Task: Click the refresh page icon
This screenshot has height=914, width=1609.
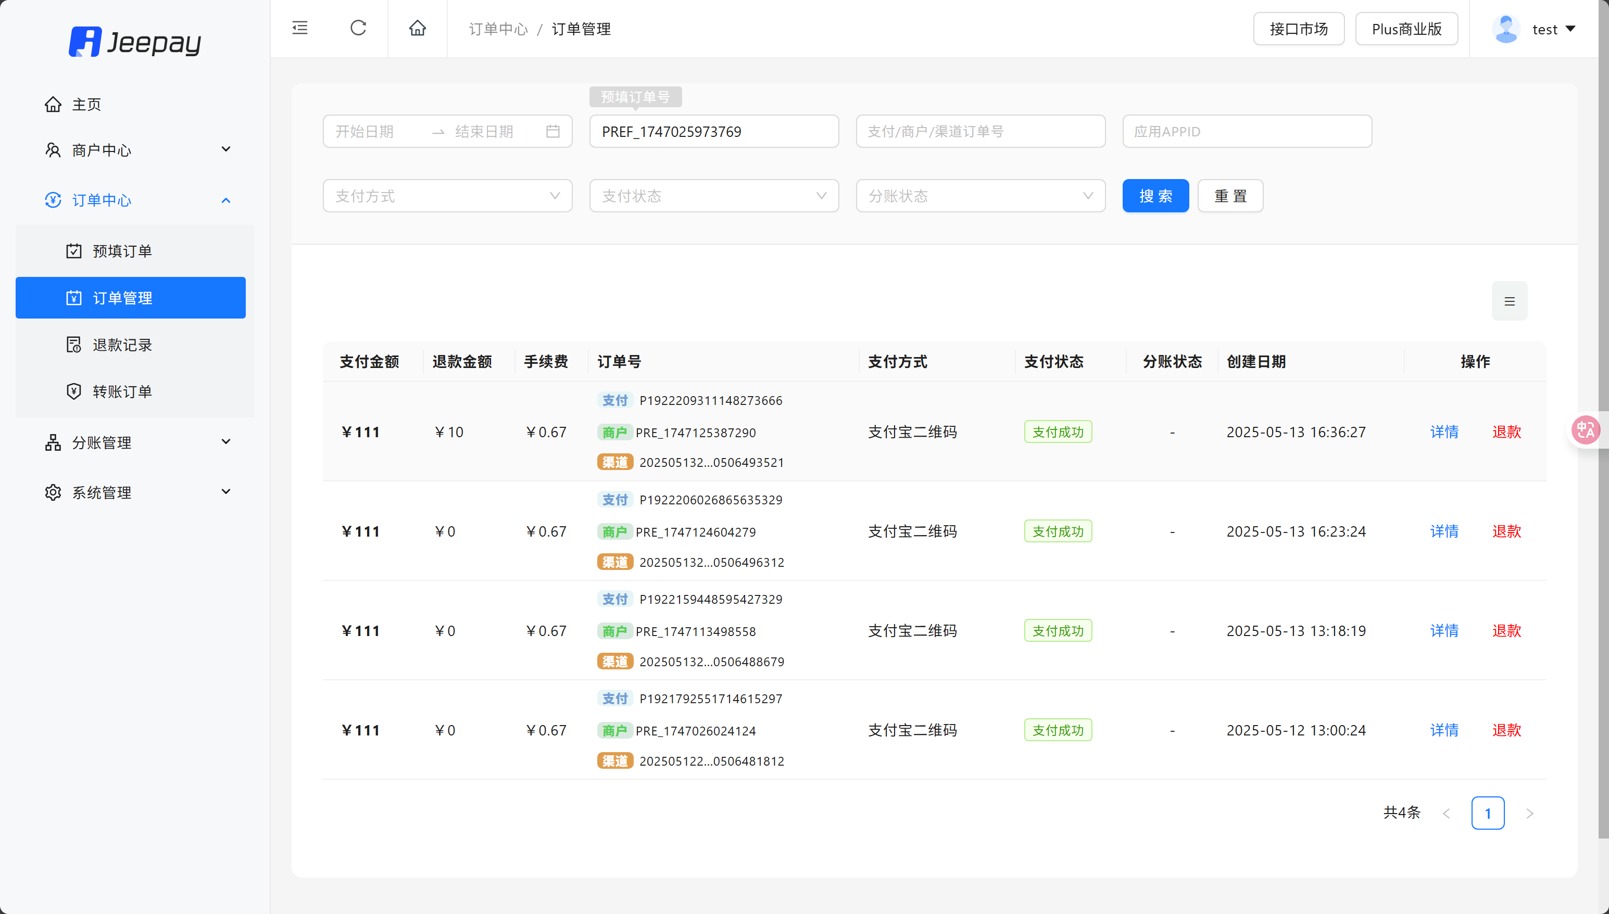Action: coord(358,28)
